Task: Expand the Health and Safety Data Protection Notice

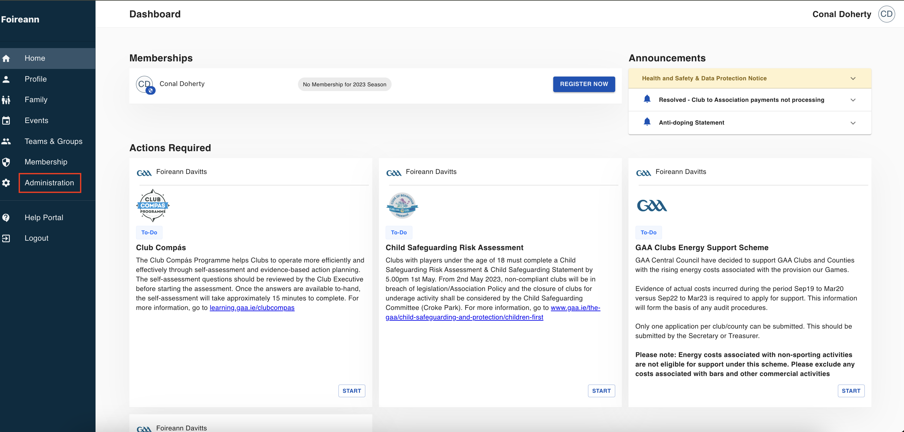Action: coord(853,78)
